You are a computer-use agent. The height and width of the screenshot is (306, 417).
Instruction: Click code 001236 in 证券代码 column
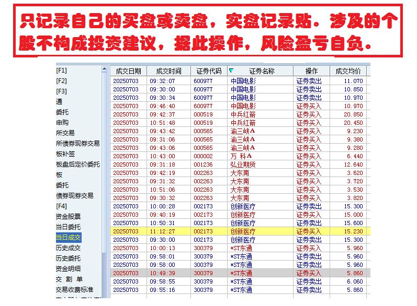(203, 164)
